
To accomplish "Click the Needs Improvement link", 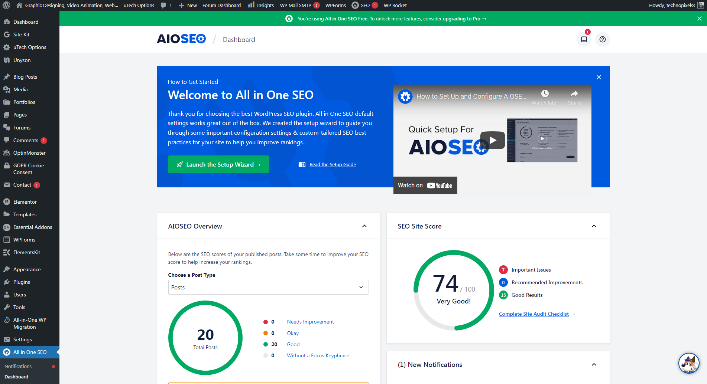I will click(x=310, y=322).
